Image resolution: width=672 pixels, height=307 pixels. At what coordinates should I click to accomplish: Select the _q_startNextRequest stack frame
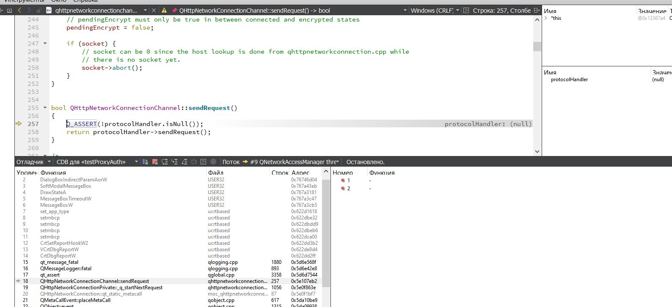pos(101,288)
